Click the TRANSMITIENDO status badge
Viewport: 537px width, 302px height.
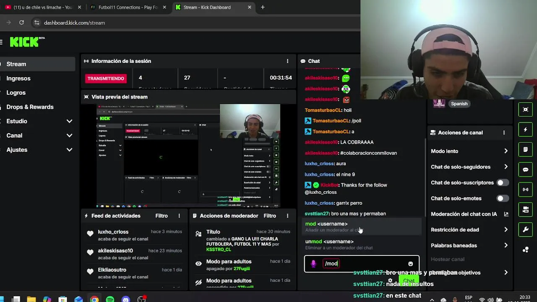(x=106, y=78)
